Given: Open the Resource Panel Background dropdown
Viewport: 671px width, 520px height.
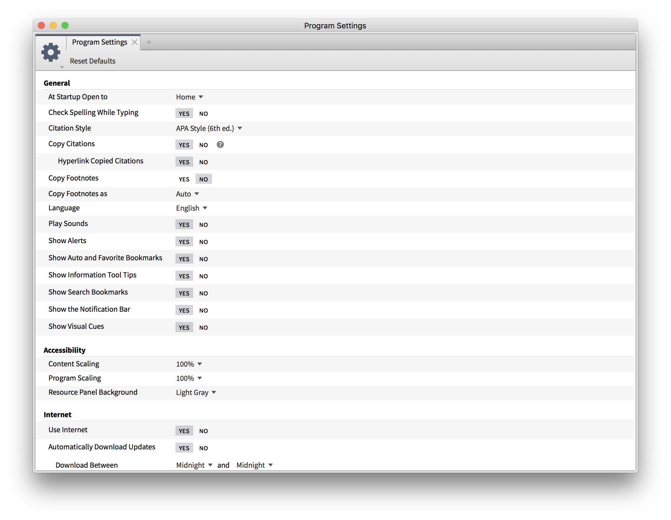Looking at the screenshot, I should 196,392.
